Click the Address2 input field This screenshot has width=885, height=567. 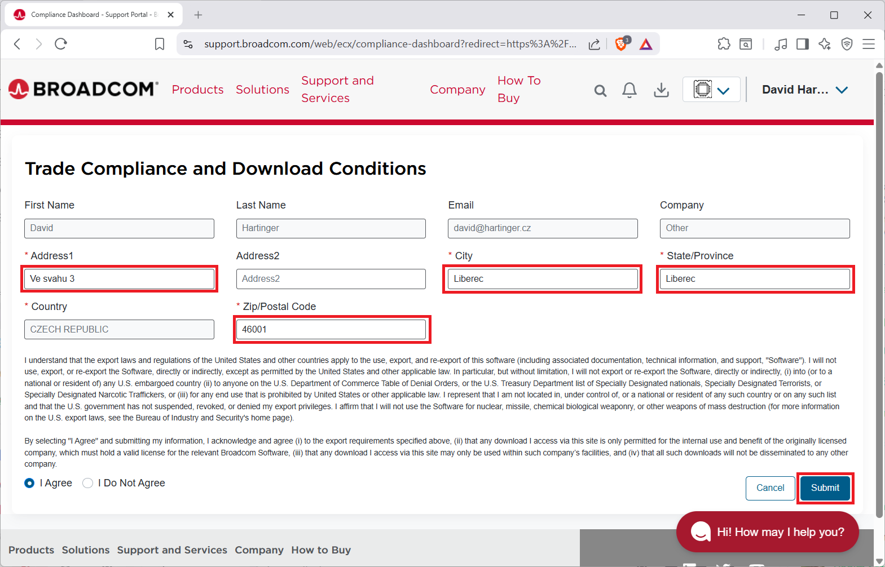(331, 279)
